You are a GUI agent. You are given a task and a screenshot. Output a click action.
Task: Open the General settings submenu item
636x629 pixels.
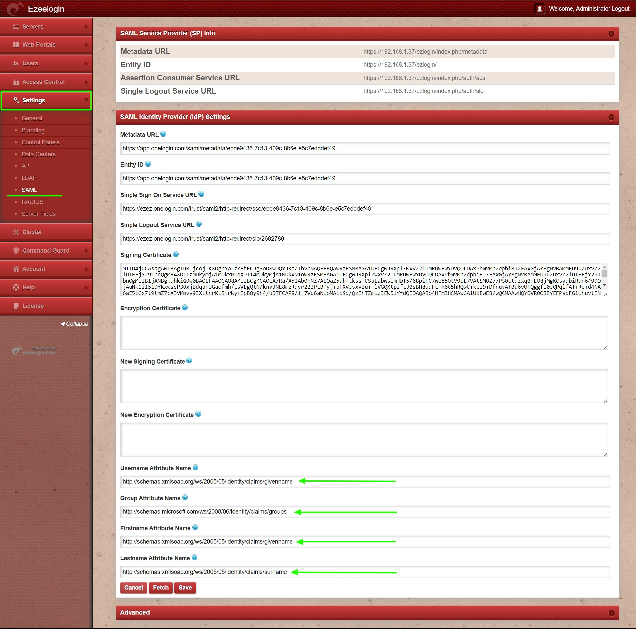pos(32,118)
